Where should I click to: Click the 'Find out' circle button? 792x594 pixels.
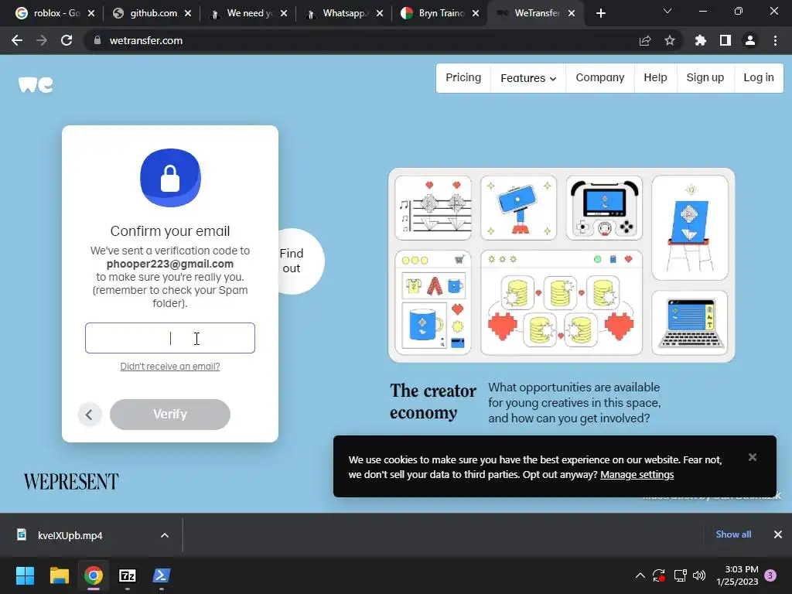pyautogui.click(x=298, y=261)
